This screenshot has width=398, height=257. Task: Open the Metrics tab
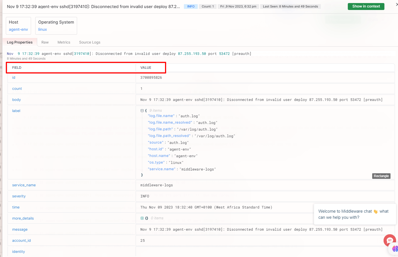click(x=64, y=42)
